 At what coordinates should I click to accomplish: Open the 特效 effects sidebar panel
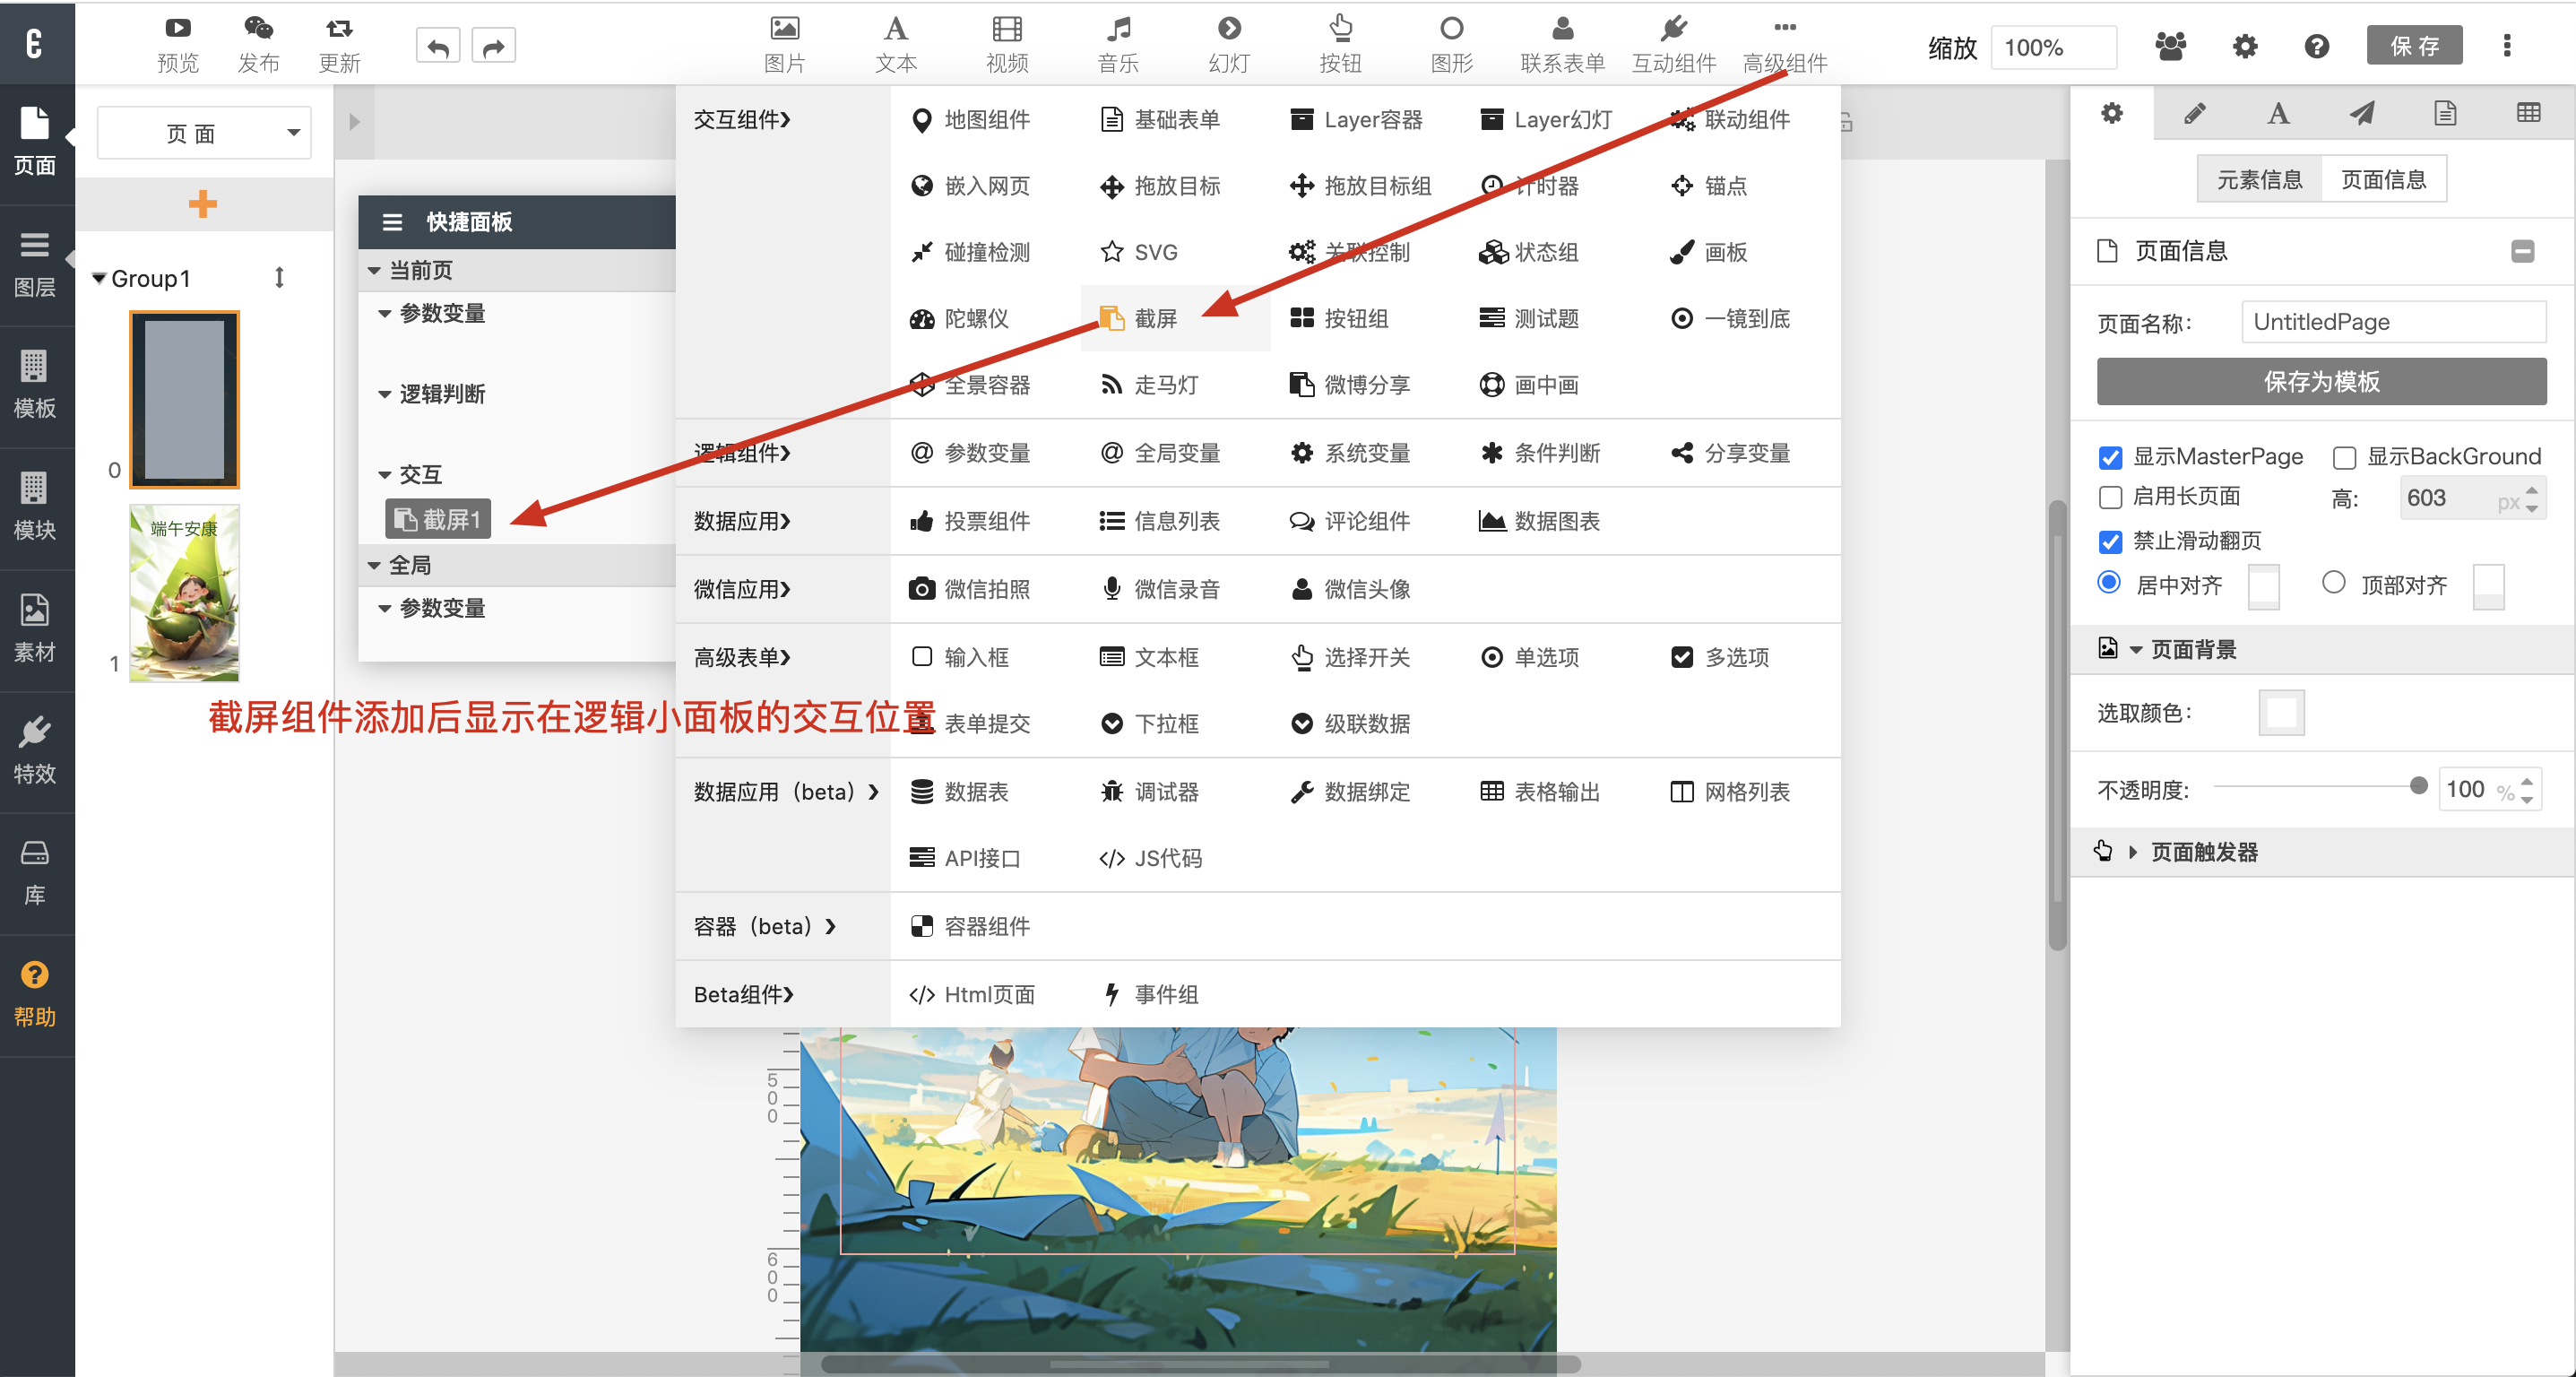(35, 750)
